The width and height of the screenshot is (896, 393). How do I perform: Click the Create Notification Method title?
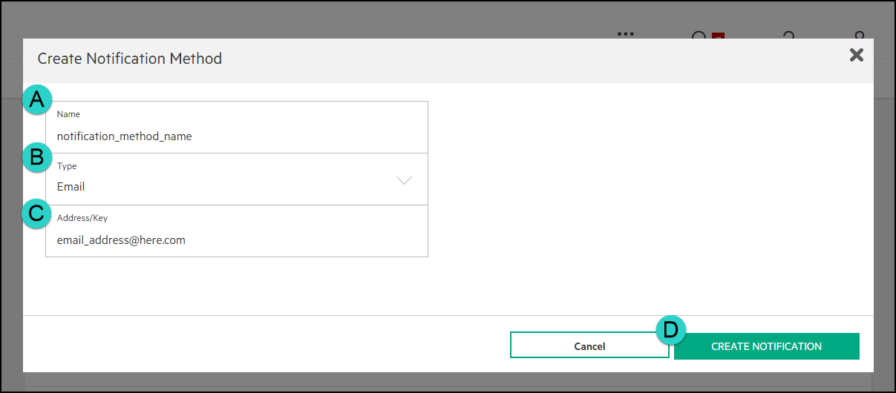pos(130,58)
